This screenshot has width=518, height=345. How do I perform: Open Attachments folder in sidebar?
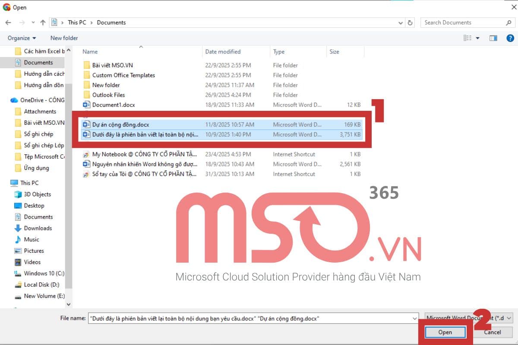(35, 111)
